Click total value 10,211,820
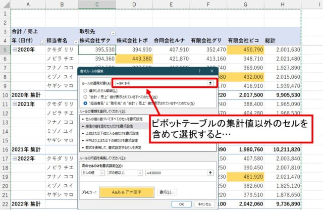This screenshot has height=210, width=323. click(x=287, y=149)
